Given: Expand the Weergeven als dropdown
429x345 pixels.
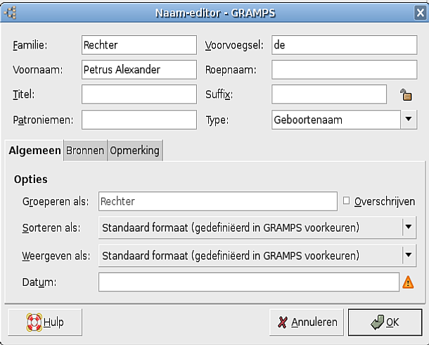Looking at the screenshot, I should (408, 254).
